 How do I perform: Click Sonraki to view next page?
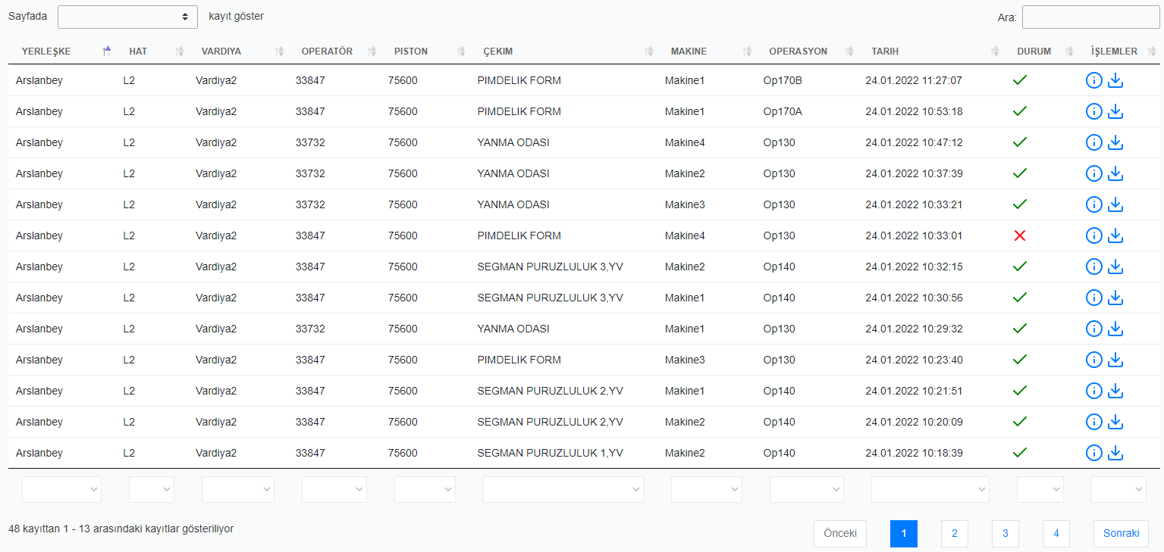(1120, 533)
